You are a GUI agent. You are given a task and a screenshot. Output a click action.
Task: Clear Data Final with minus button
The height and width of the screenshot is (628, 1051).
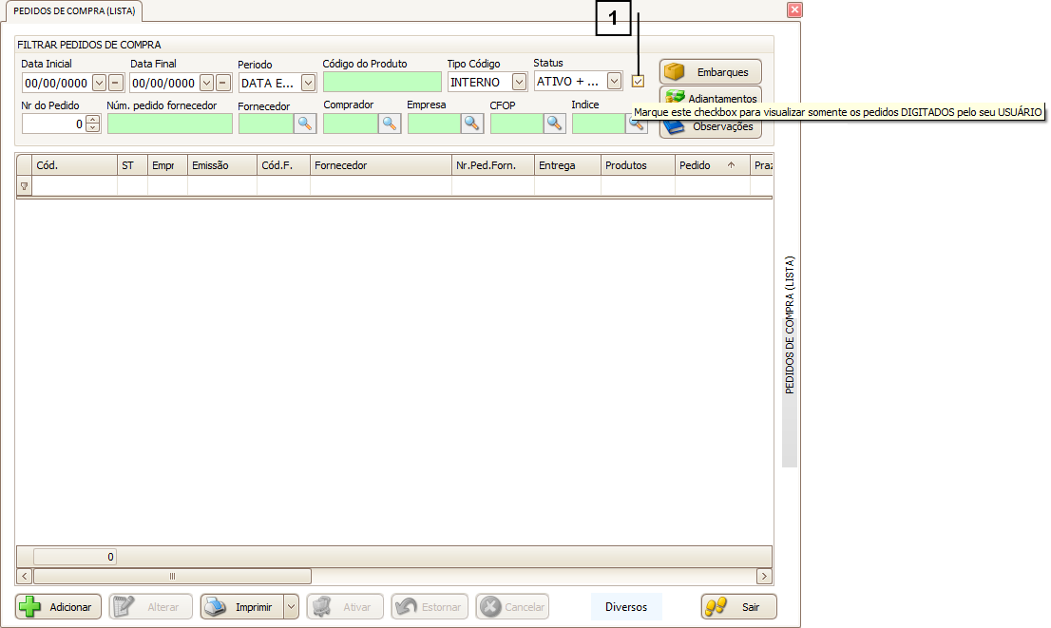pos(223,83)
